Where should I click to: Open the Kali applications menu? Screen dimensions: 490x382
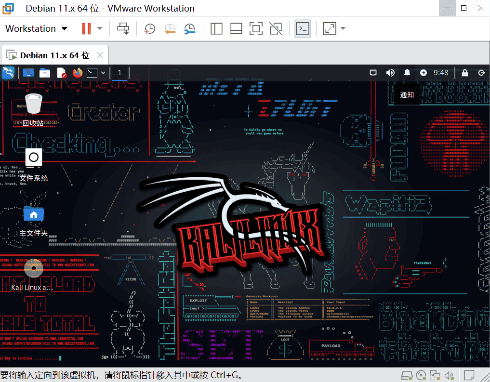[x=8, y=73]
